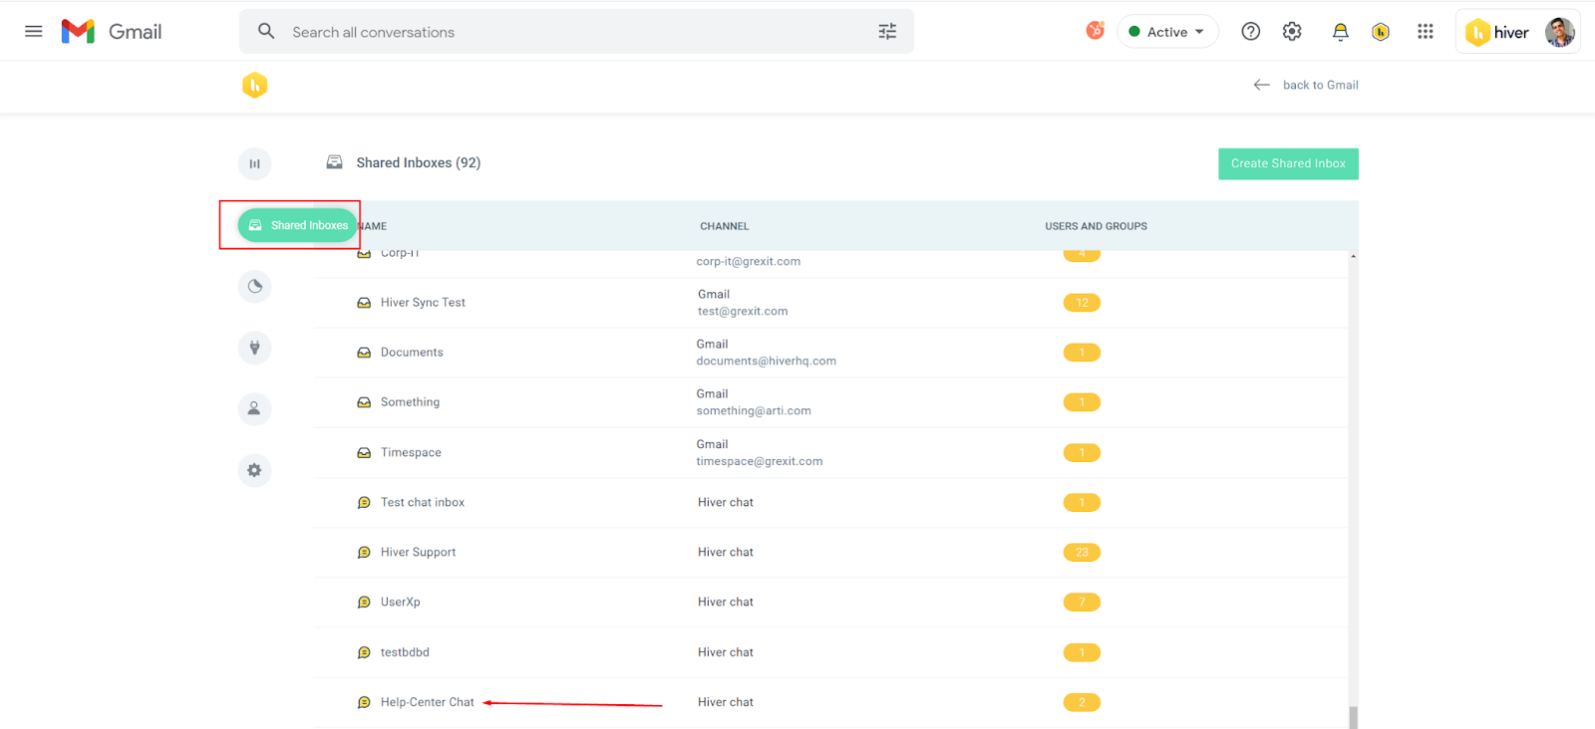
Task: Click the users badge in Documents row
Action: (1082, 353)
